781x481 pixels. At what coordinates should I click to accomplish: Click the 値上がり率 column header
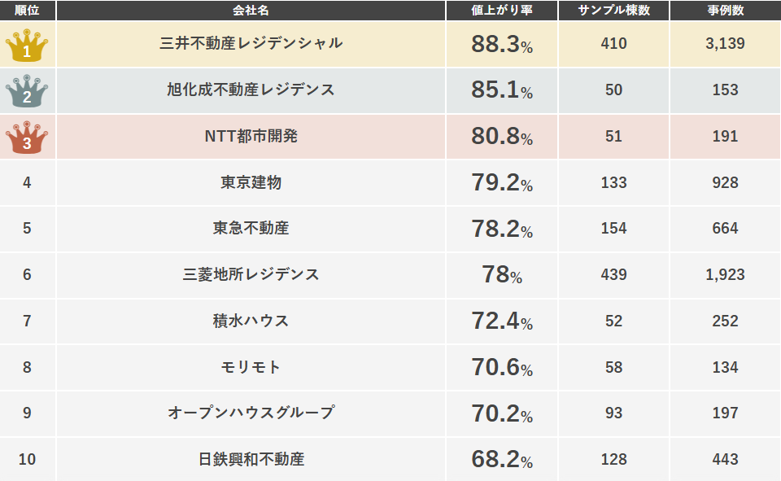tap(502, 10)
